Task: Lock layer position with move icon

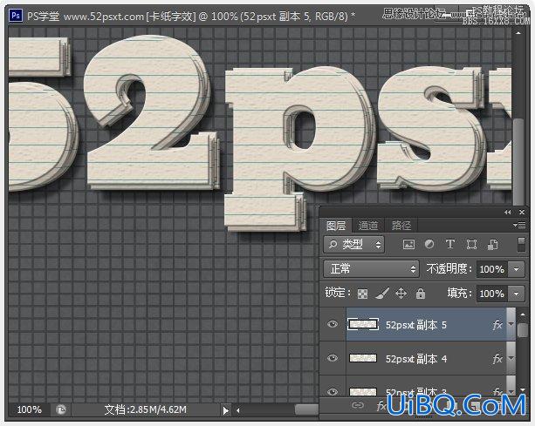Action: [401, 293]
